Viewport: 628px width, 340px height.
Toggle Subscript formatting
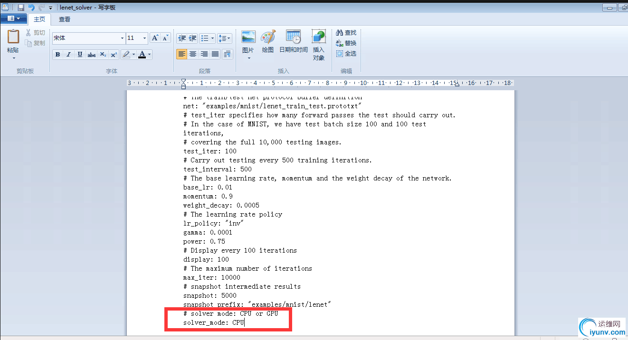[103, 55]
